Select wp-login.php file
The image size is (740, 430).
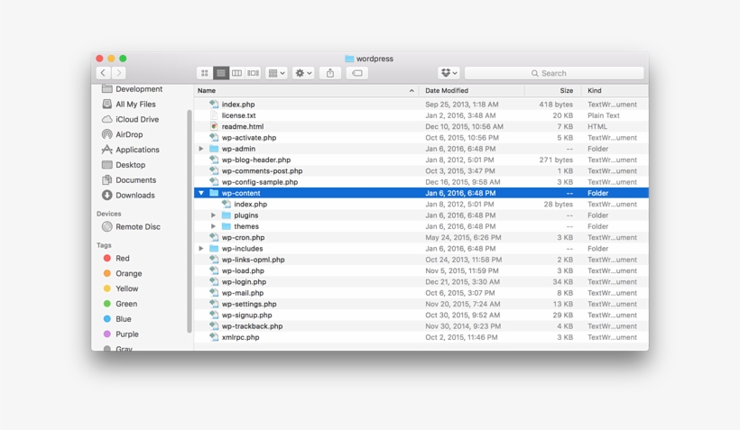coord(244,282)
